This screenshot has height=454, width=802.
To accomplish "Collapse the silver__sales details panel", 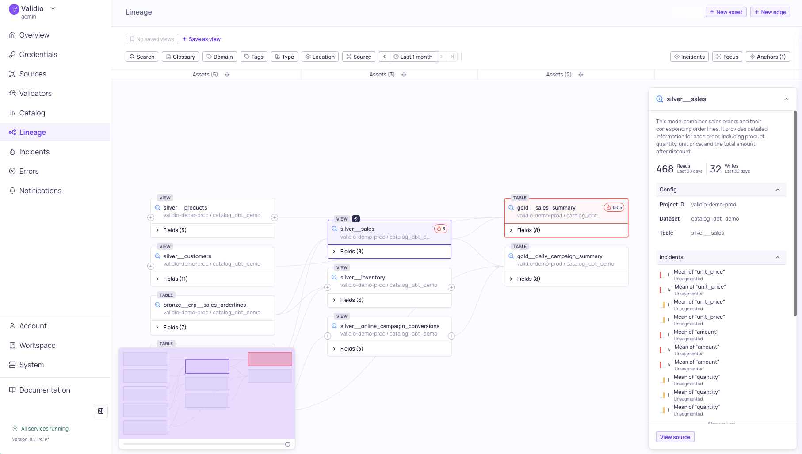I will (x=787, y=99).
